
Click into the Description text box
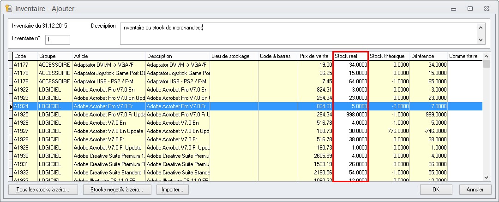click(298, 33)
